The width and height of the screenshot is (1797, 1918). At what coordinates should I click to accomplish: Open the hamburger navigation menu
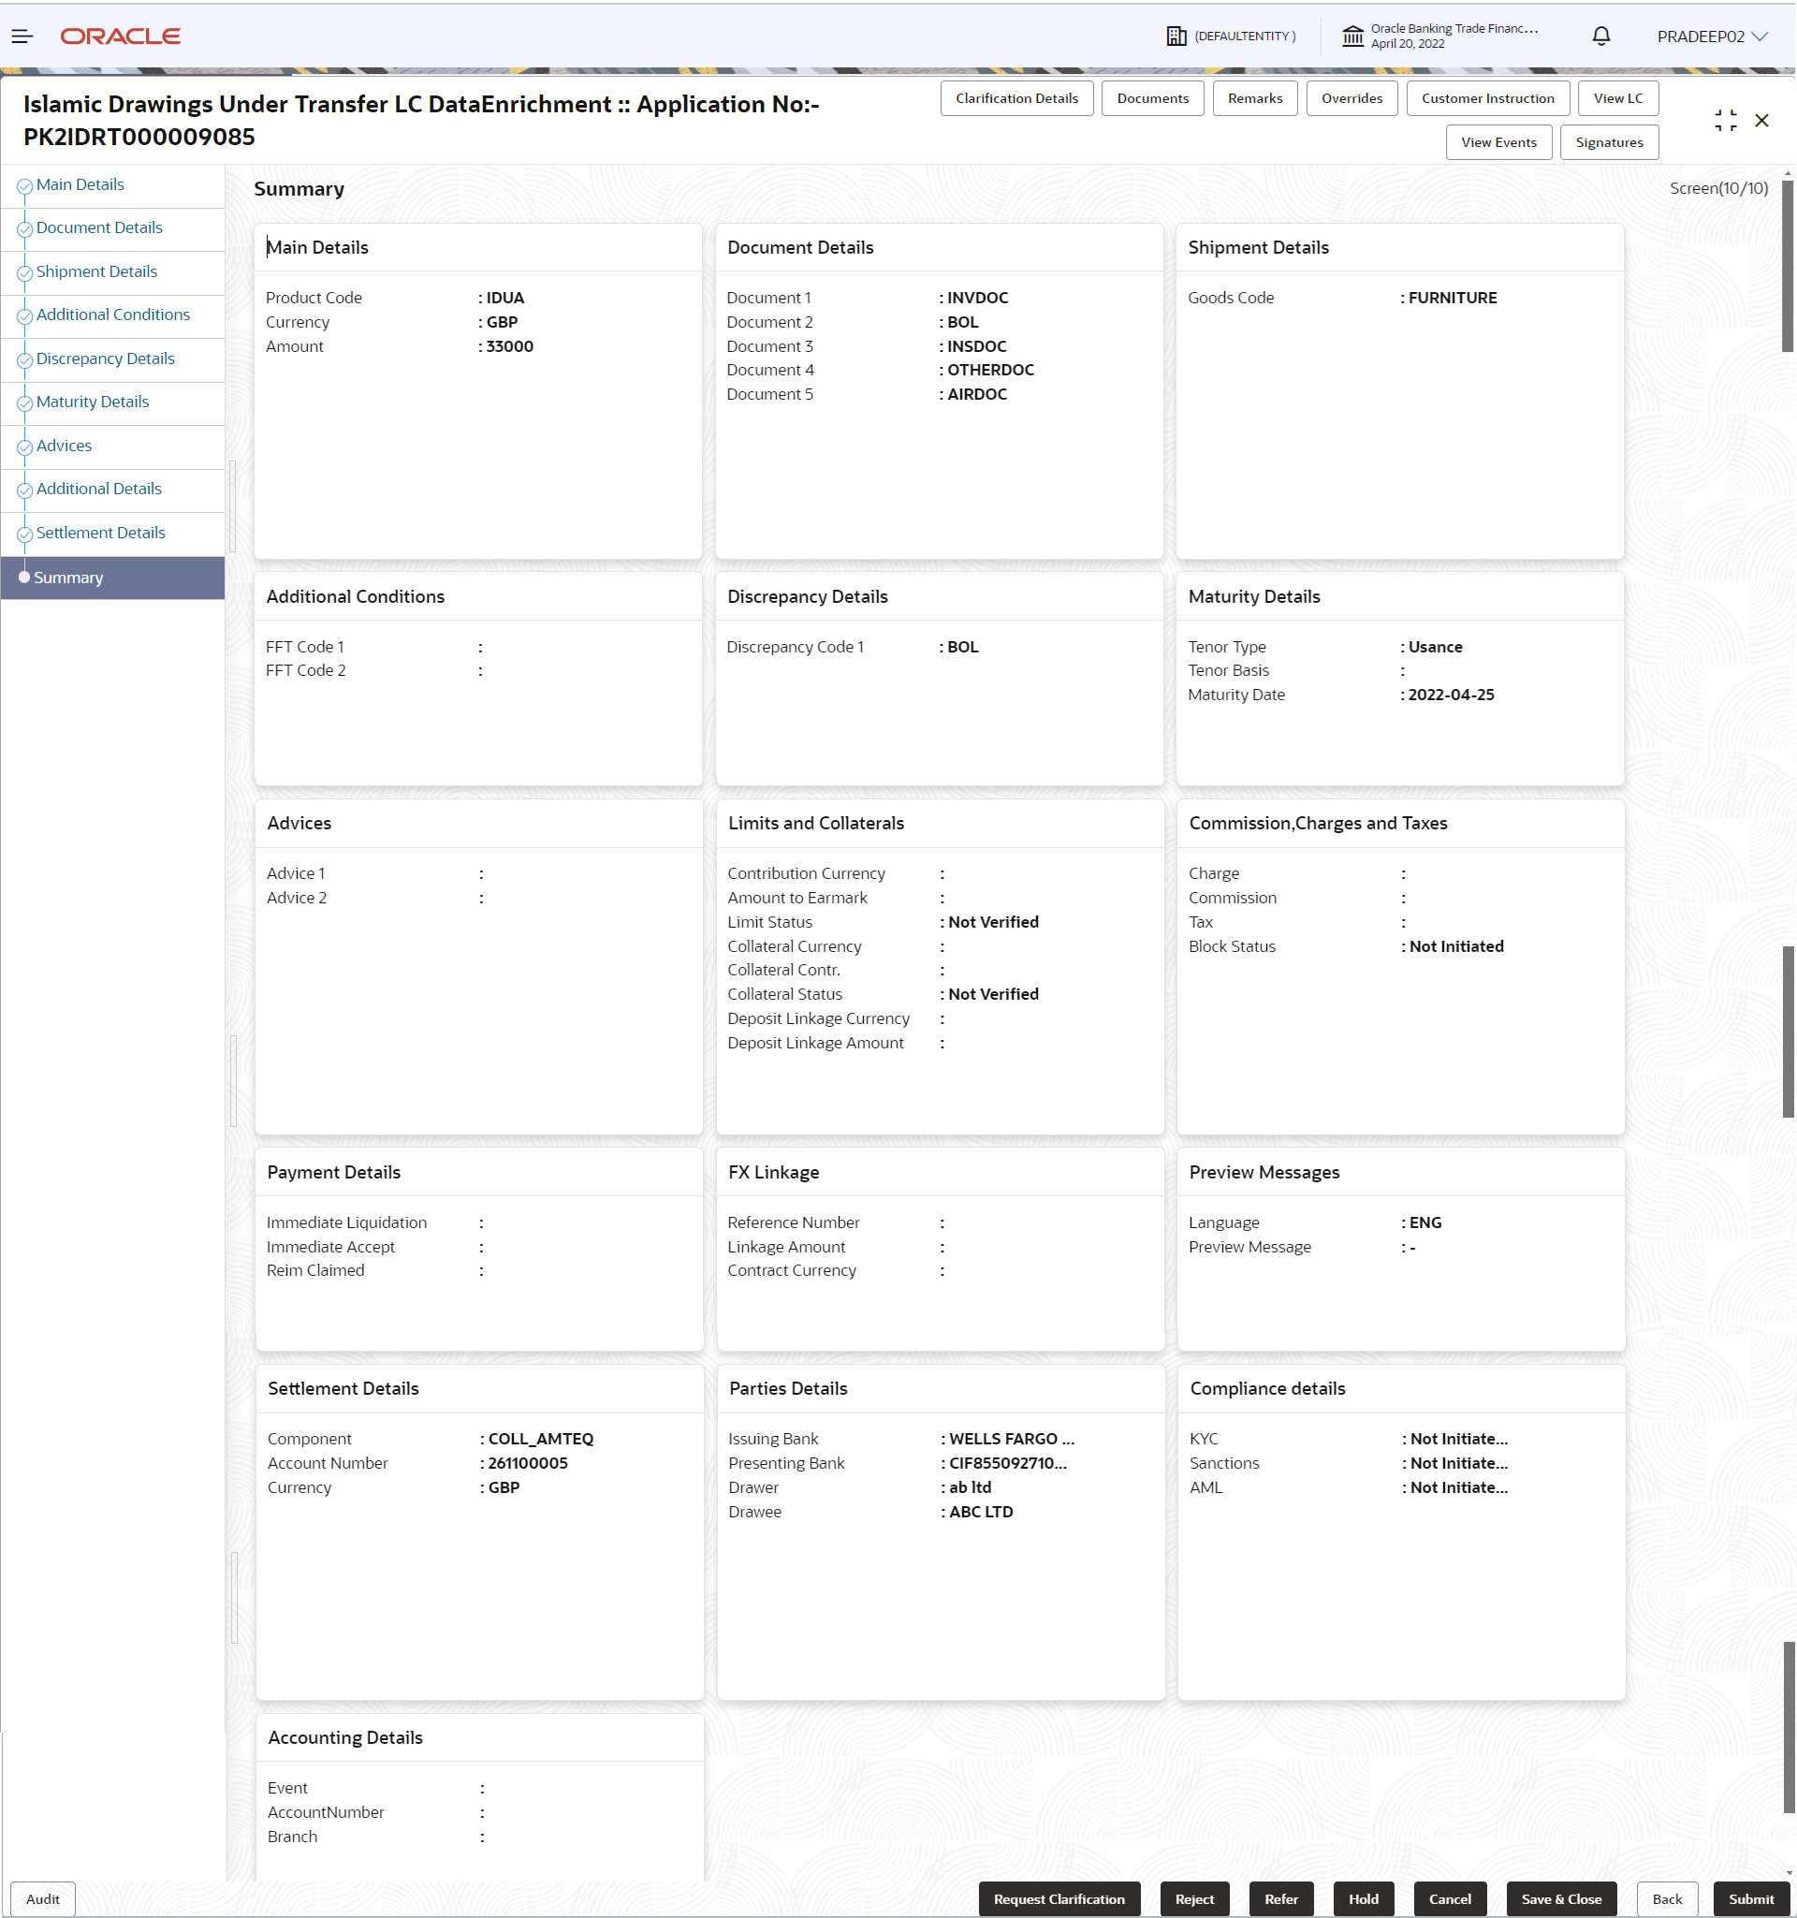(22, 37)
